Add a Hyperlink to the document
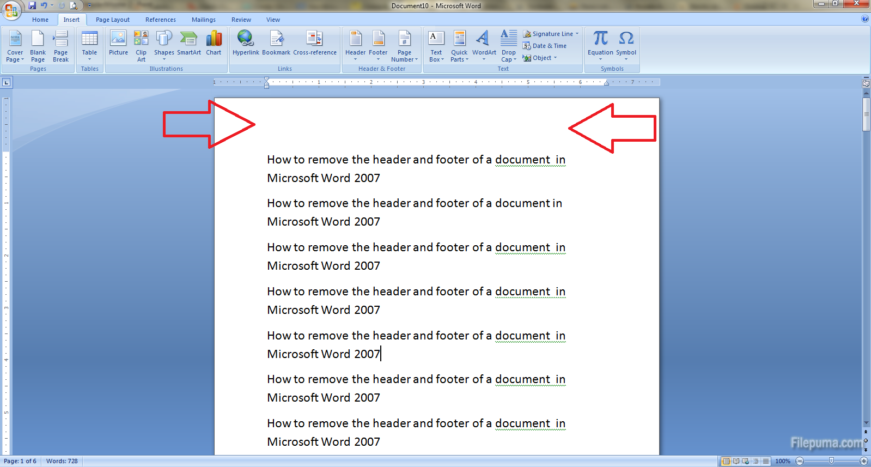Screen dimensions: 871x467 (x=246, y=44)
